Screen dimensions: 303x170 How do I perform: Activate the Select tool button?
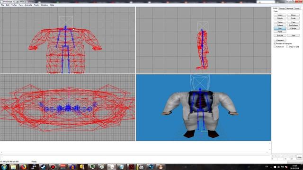pyautogui.click(x=280, y=15)
